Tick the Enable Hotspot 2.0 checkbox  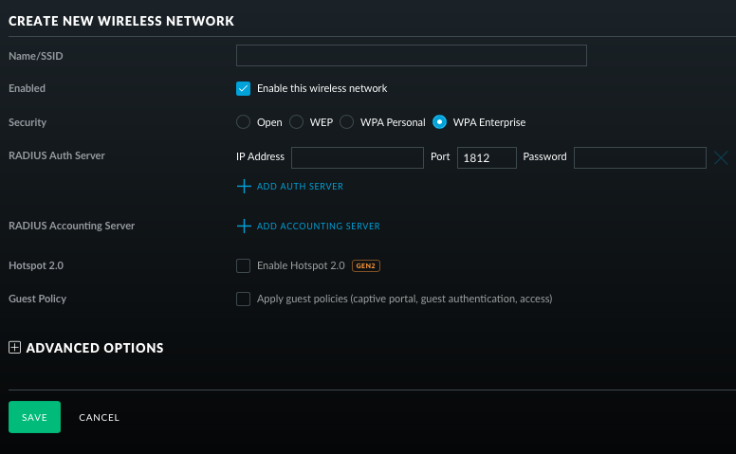[243, 266]
